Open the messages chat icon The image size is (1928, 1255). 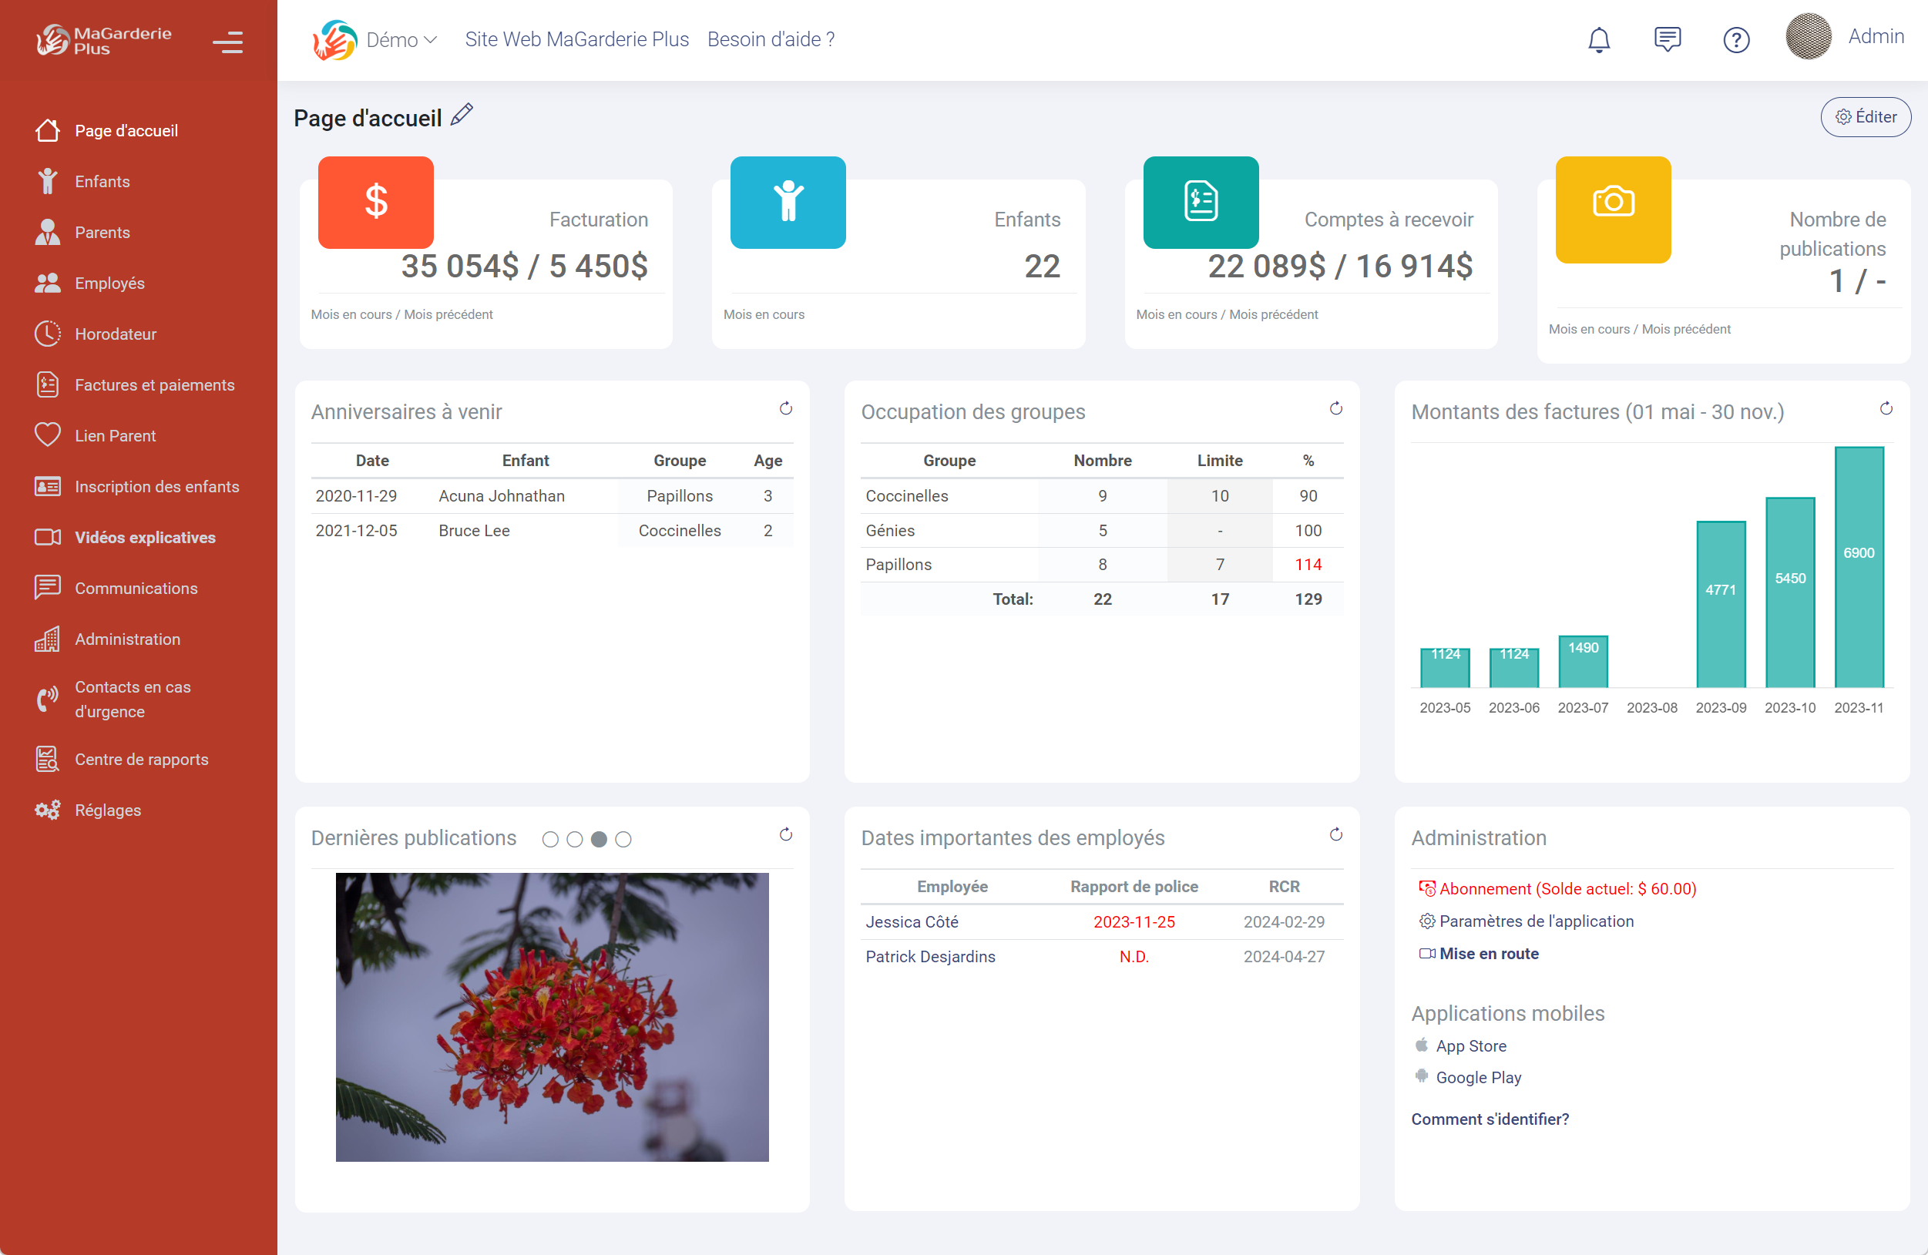coord(1667,39)
